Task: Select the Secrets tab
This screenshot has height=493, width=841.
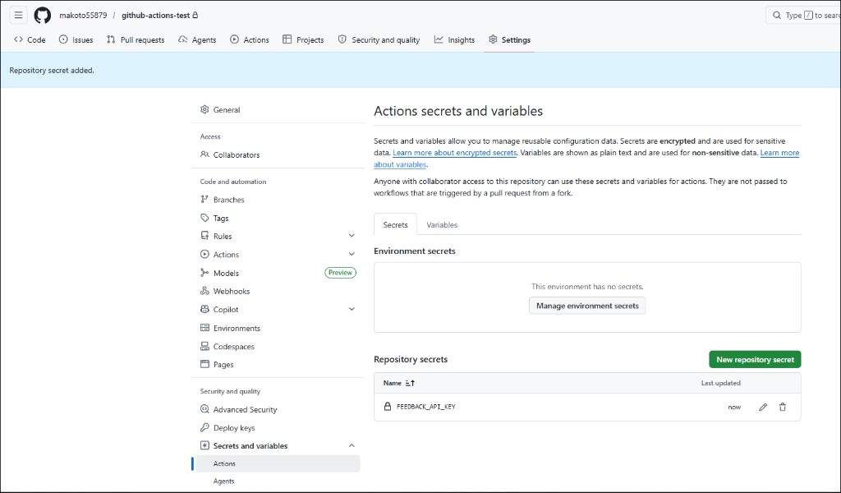Action: (x=395, y=225)
